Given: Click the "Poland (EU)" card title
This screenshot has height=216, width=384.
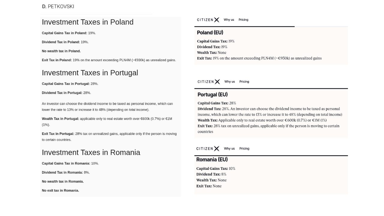Looking at the screenshot, I should 210,33.
